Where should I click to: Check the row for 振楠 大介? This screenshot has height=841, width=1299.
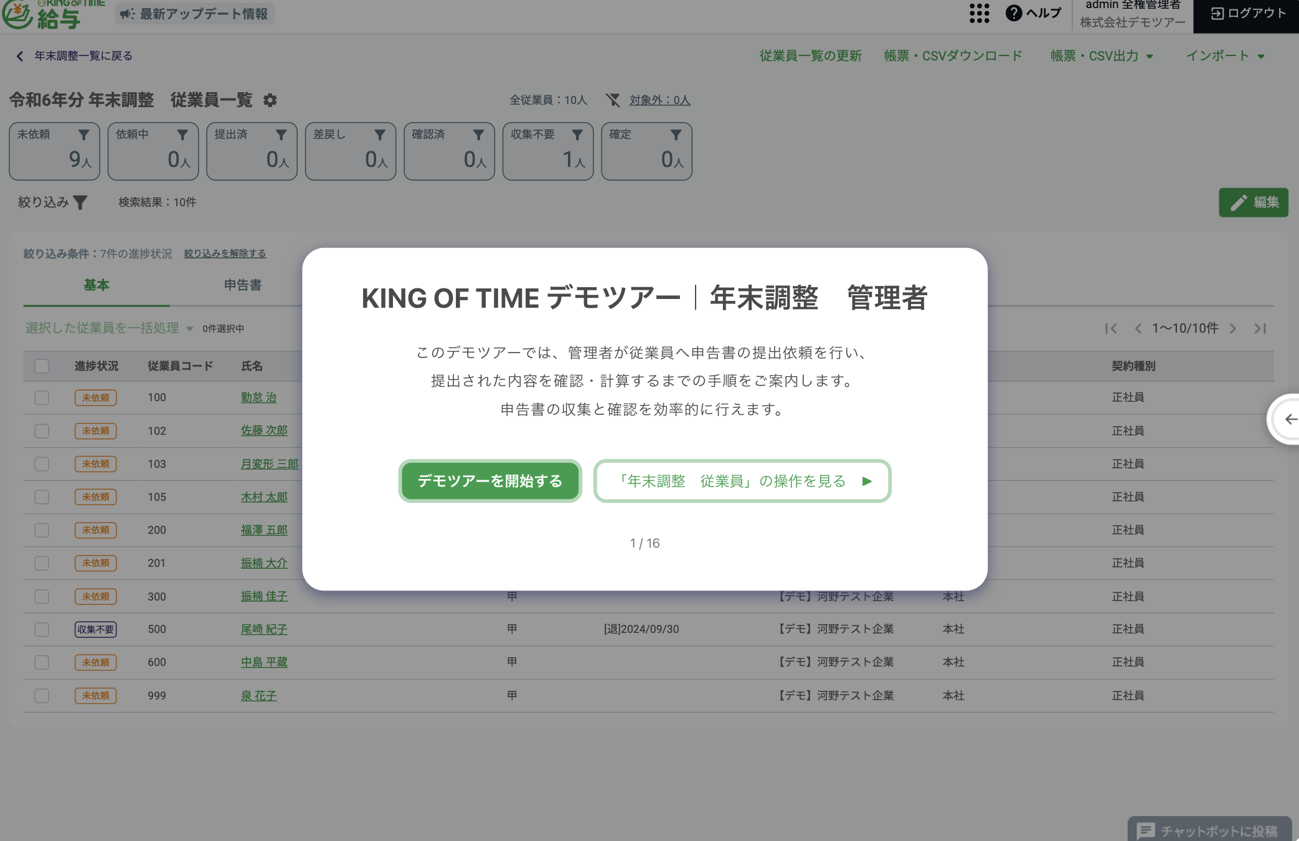pos(42,563)
